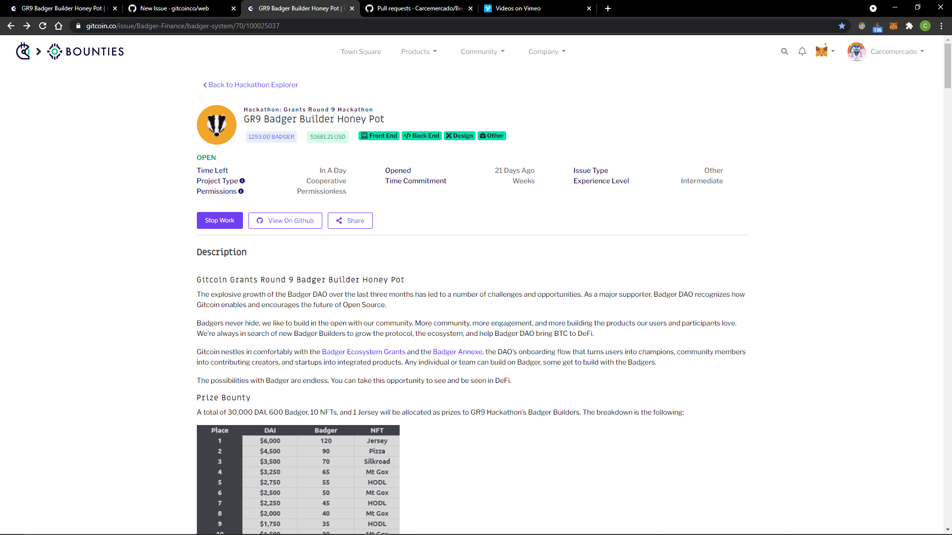Open the Carcemercado account dropdown

(897, 52)
